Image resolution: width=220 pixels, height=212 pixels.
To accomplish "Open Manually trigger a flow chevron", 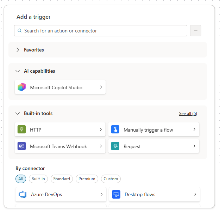I will point(194,129).
